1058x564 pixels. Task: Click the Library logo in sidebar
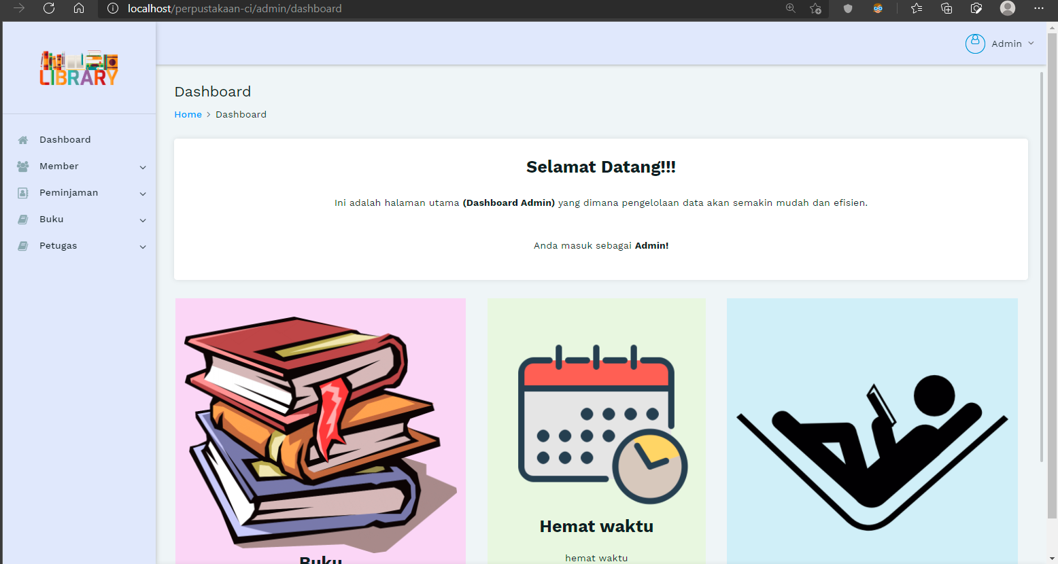tap(79, 68)
